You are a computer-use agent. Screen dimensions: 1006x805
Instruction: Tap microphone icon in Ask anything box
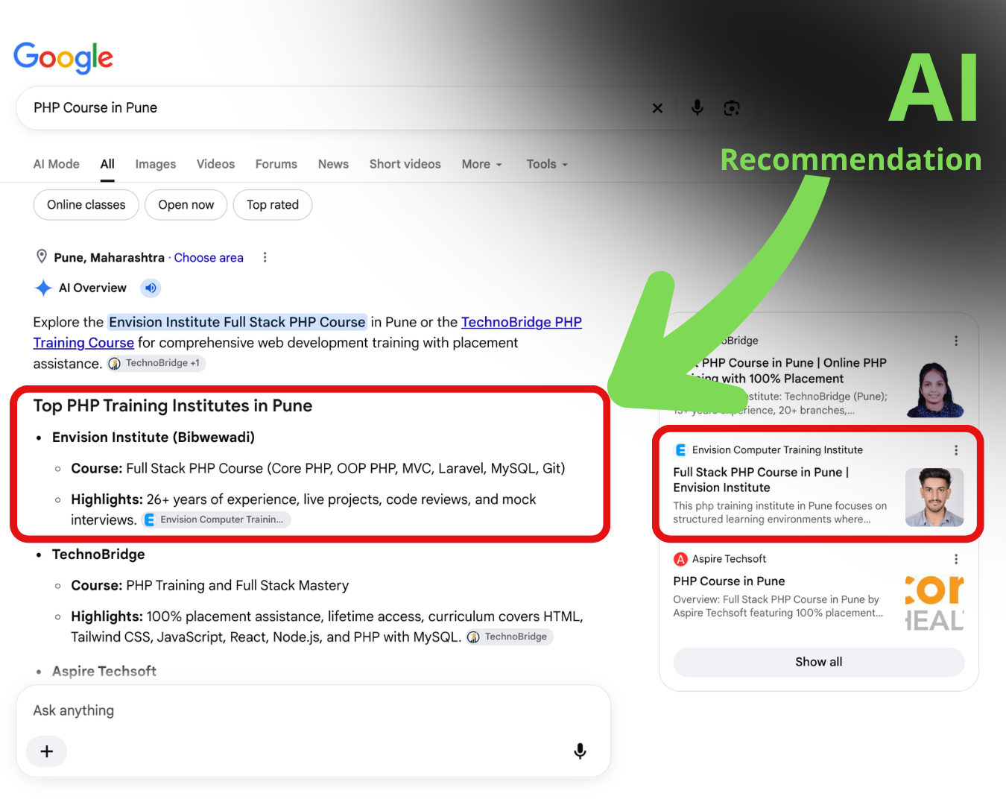[x=580, y=751]
